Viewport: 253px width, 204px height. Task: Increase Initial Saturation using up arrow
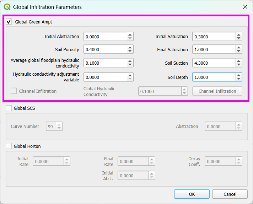pos(239,34)
